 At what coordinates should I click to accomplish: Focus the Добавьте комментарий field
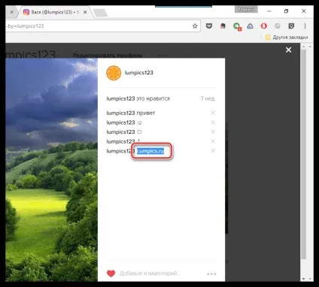click(150, 273)
